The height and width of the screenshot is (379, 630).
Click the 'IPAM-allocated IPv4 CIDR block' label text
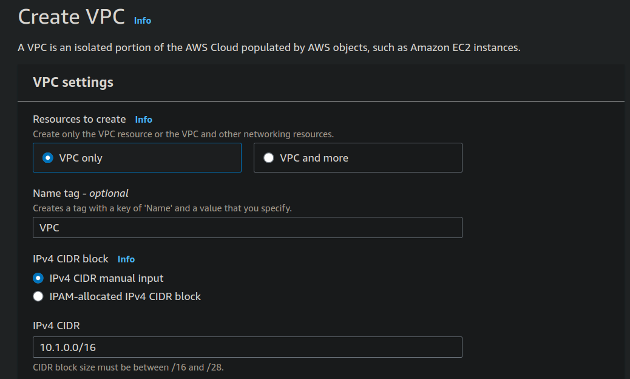coord(125,296)
